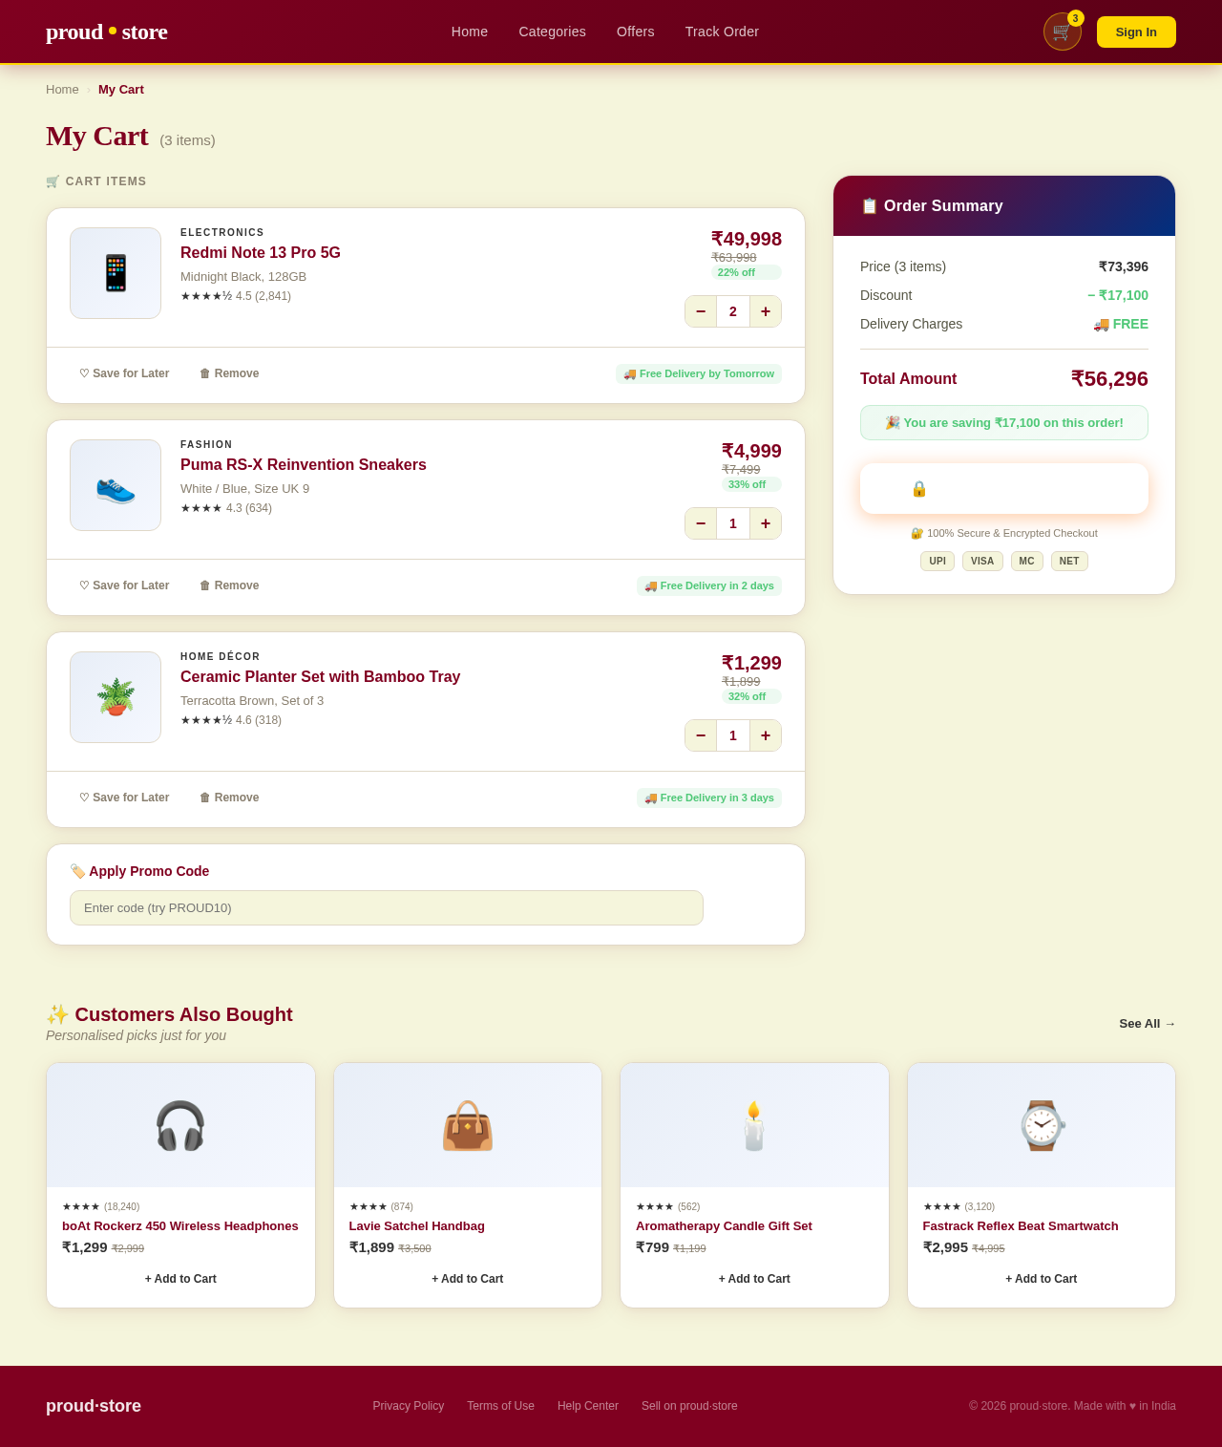Open the shopping cart icon in header
The height and width of the screenshot is (1447, 1222).
pyautogui.click(x=1061, y=32)
